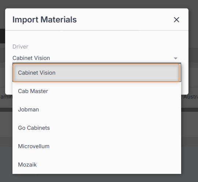Pick Jobman from the driver list

tap(97, 110)
